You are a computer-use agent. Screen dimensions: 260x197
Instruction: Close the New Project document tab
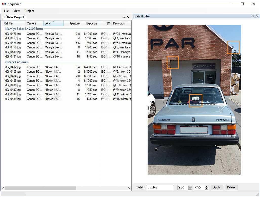(x=128, y=17)
